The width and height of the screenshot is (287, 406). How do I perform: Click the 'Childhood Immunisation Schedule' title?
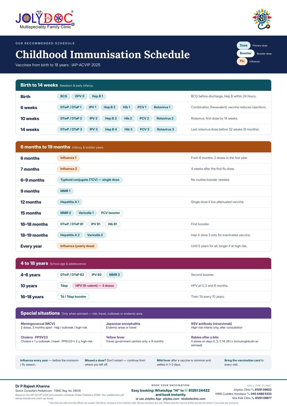click(103, 55)
